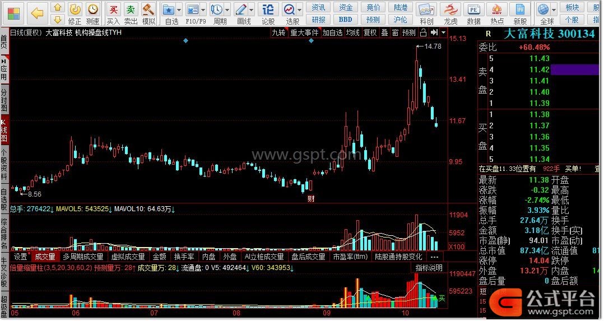Switch to AI立桩成交量 tab
Viewport: 604px width, 321px height.
(264, 257)
